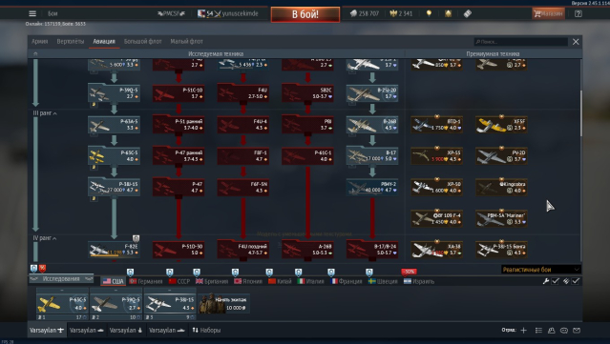The height and width of the screenshot is (344, 610).
Task: Click the ticket icon in top bar
Action: tap(467, 13)
